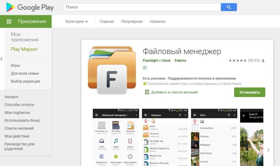280x166 pixels.
Task: Install the app via Установить button
Action: click(x=249, y=92)
